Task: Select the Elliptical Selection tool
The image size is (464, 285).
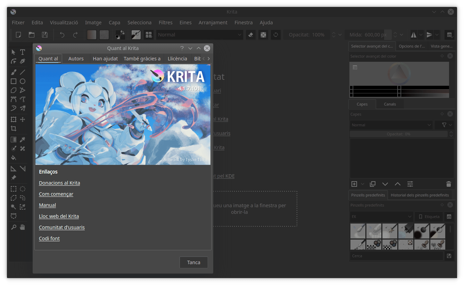Action: 23,189
